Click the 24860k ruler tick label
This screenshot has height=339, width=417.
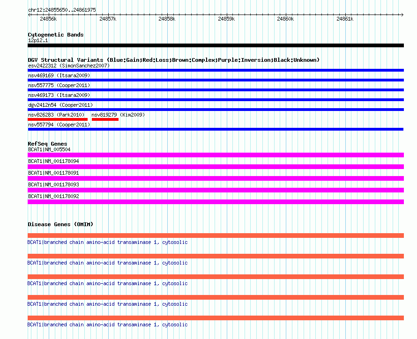286,19
